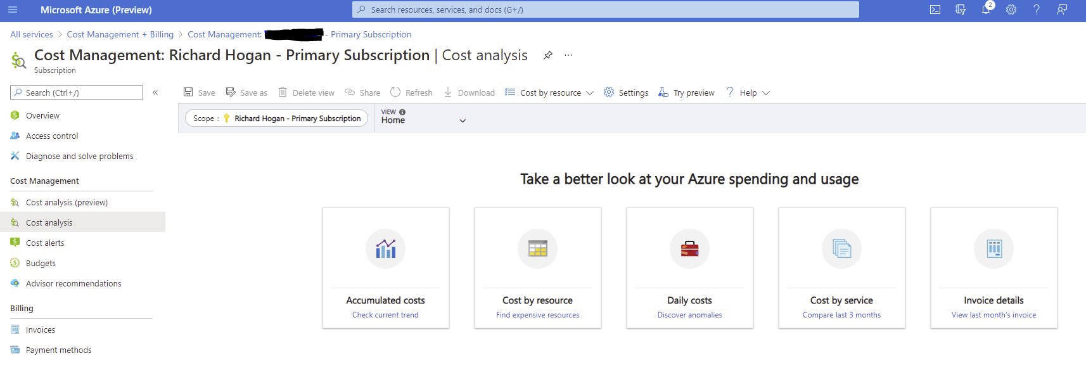
Task: Click the Daily costs tile
Action: point(689,267)
